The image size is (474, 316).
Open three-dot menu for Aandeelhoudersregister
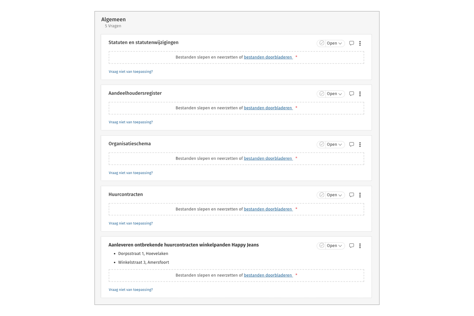(360, 94)
